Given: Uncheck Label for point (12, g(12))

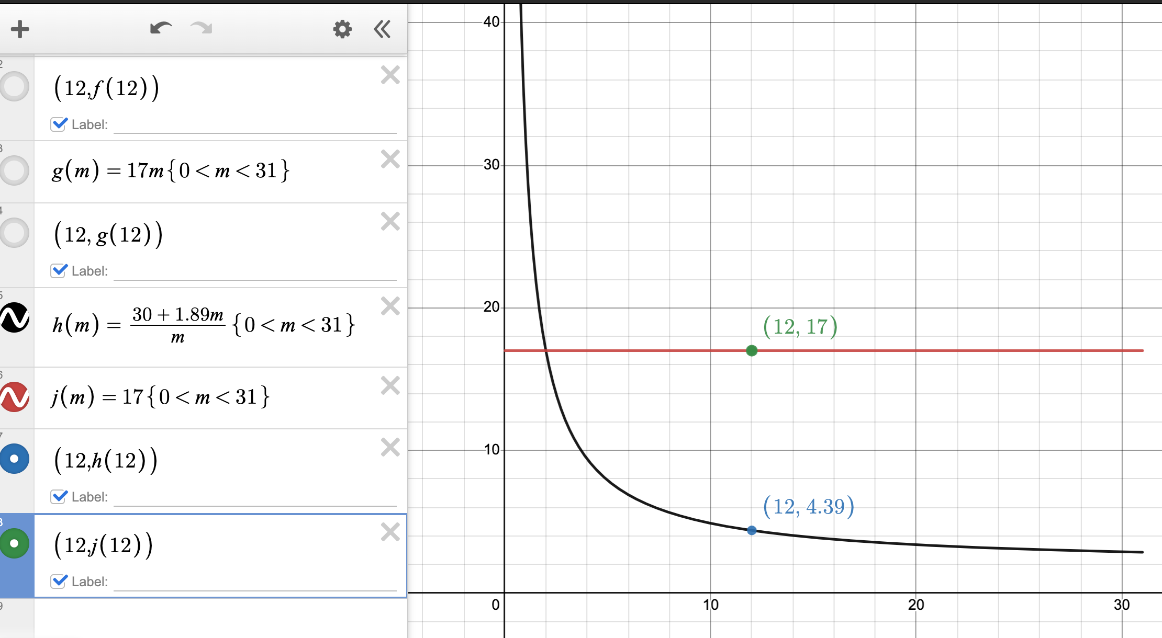Looking at the screenshot, I should click(x=59, y=271).
